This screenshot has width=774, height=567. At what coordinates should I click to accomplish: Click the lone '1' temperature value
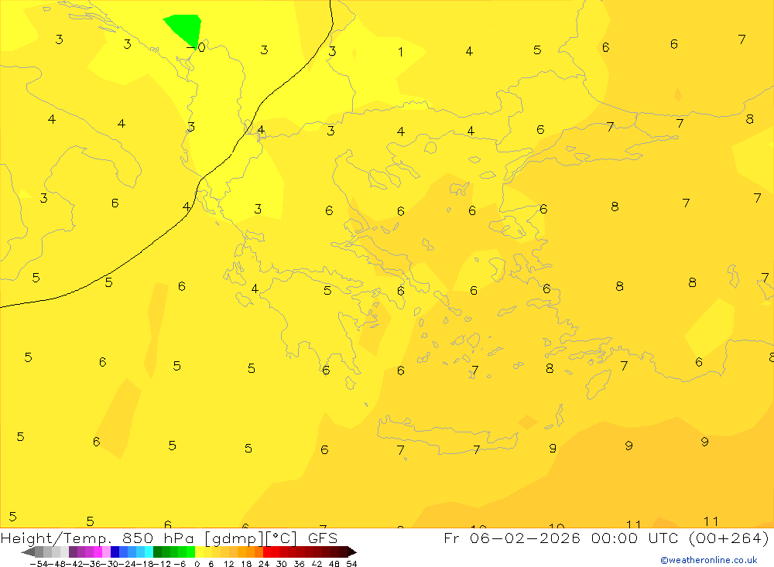(x=401, y=52)
